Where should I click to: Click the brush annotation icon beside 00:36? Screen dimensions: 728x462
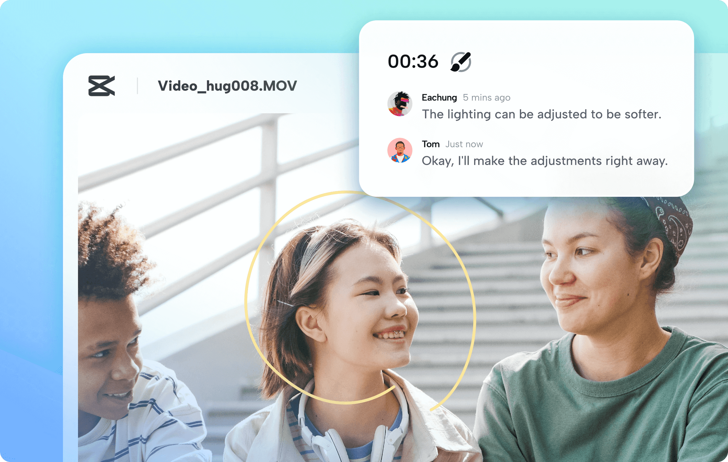click(x=461, y=62)
